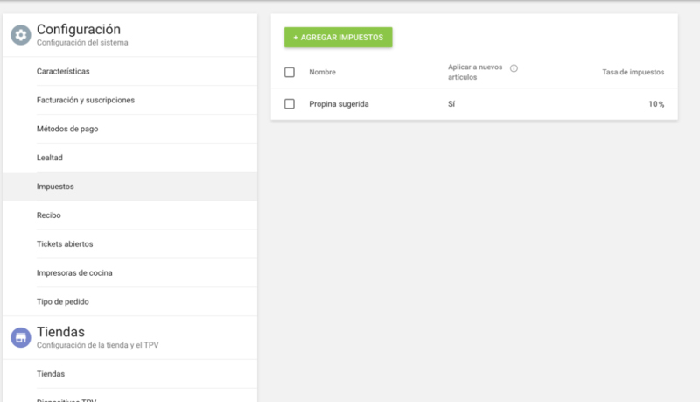
Task: Open the Tiendas submenu item
Action: point(51,373)
